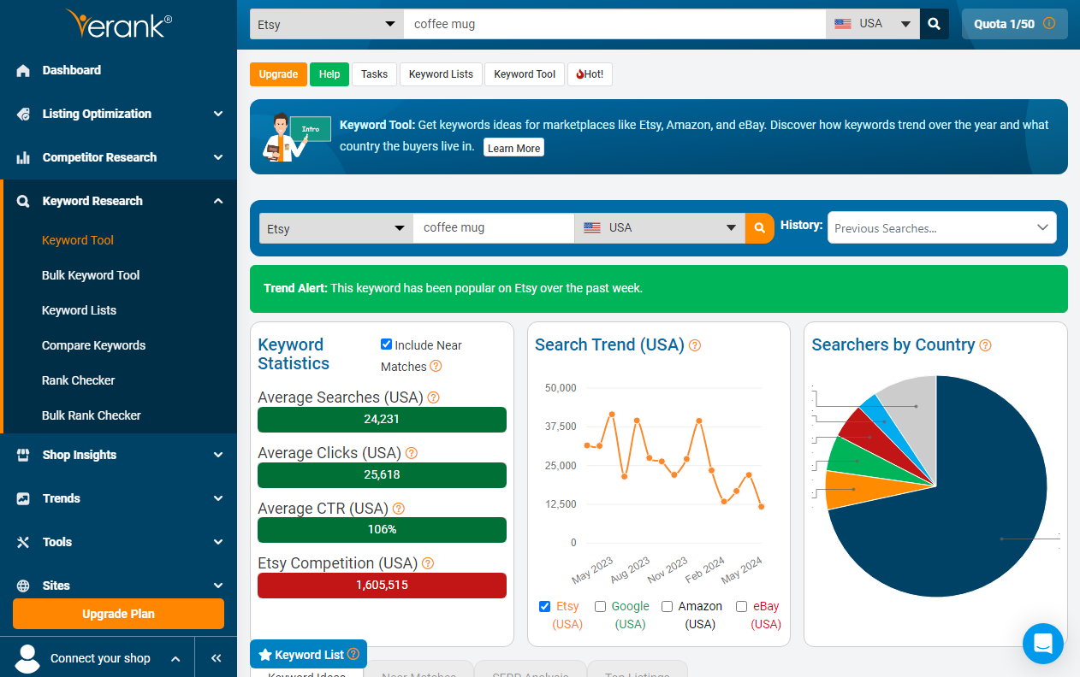Click the eRank logo
Image resolution: width=1080 pixels, height=677 pixels.
(x=118, y=24)
